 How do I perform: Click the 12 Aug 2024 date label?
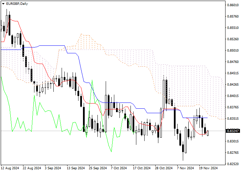10,168
